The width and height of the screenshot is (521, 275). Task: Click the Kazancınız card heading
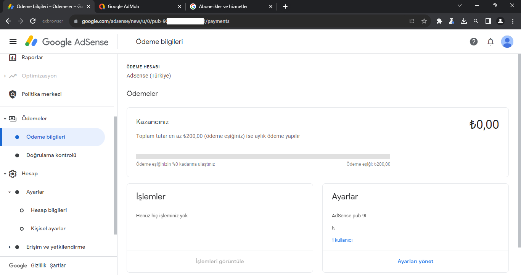tap(153, 122)
